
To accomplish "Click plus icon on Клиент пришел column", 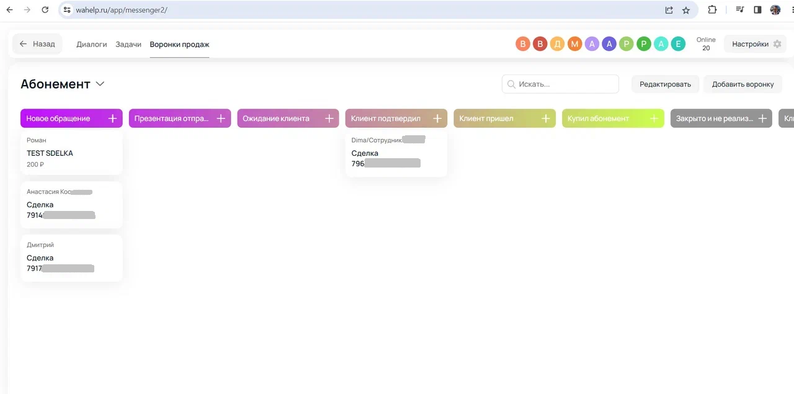I will [x=546, y=119].
